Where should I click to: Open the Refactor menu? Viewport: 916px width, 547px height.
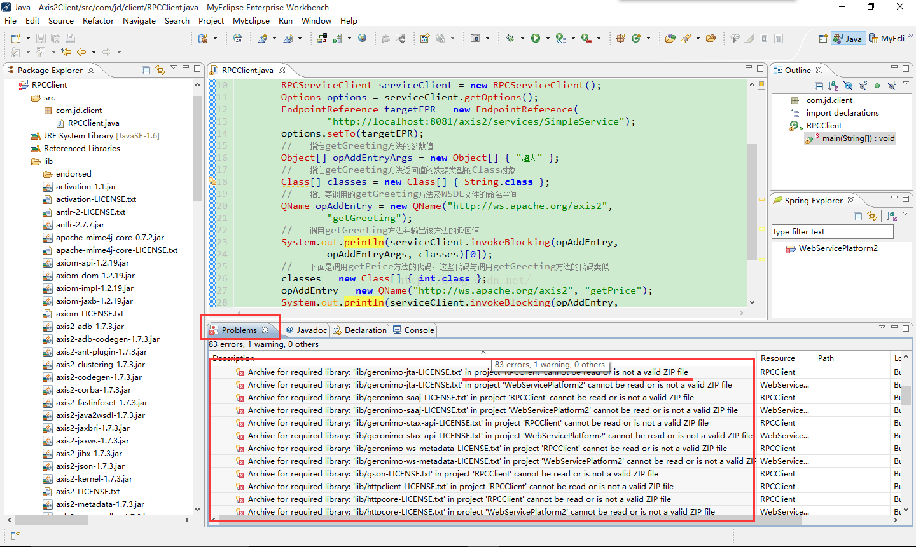(x=98, y=20)
